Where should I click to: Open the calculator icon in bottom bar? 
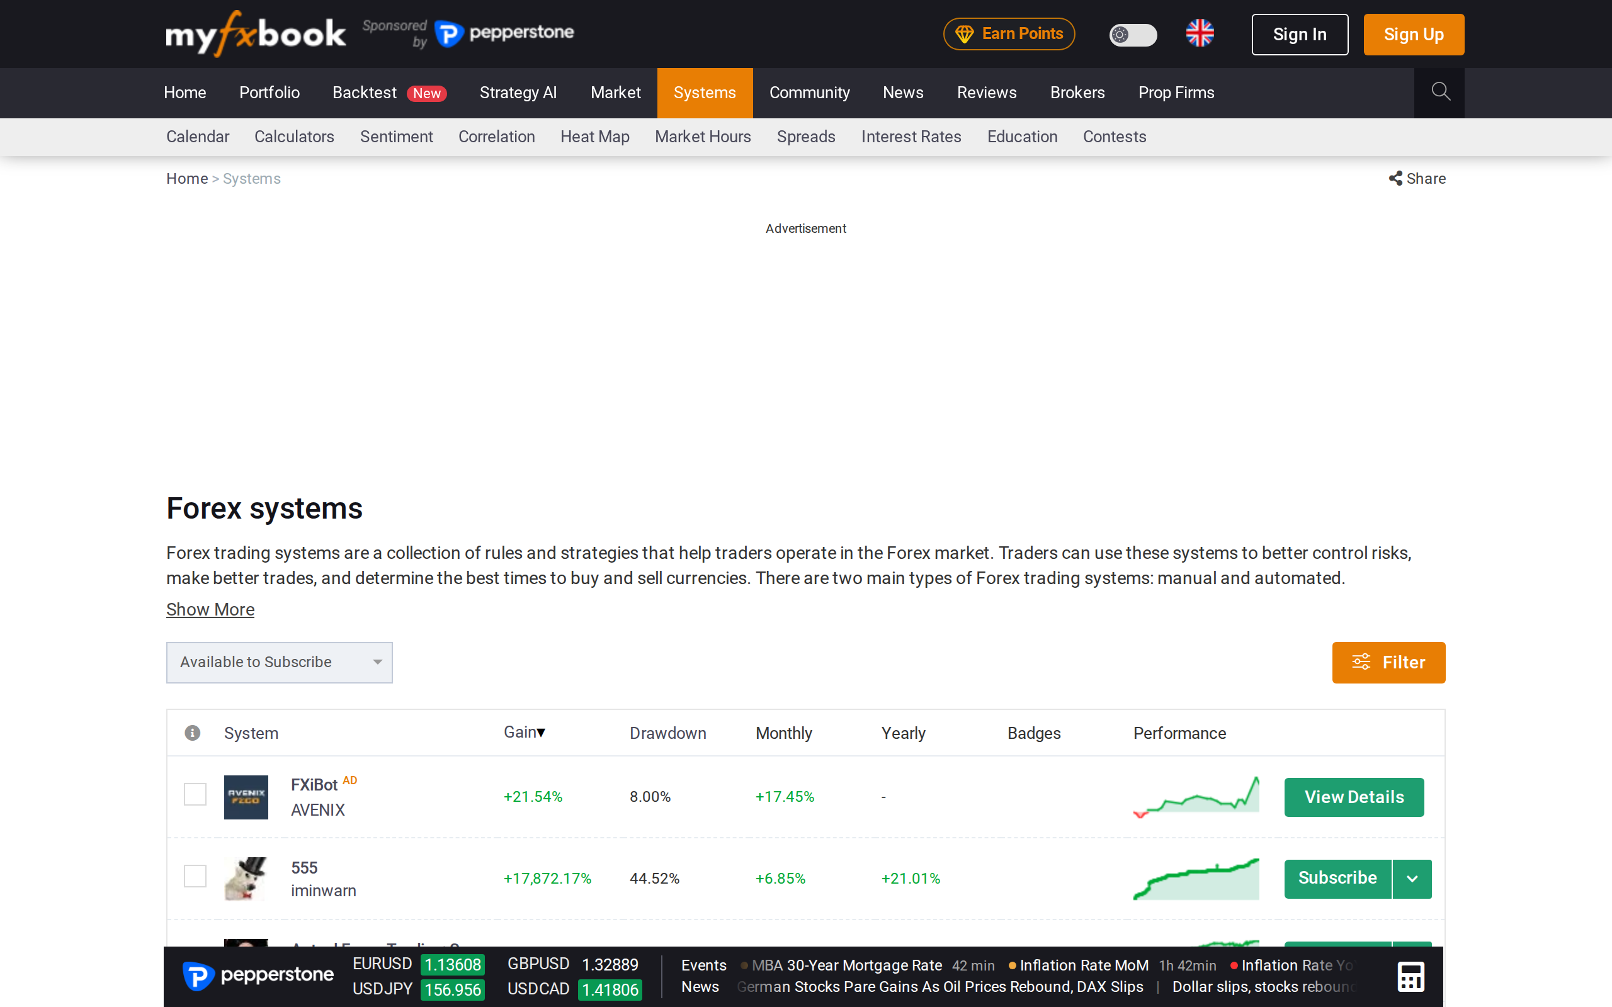tap(1411, 977)
